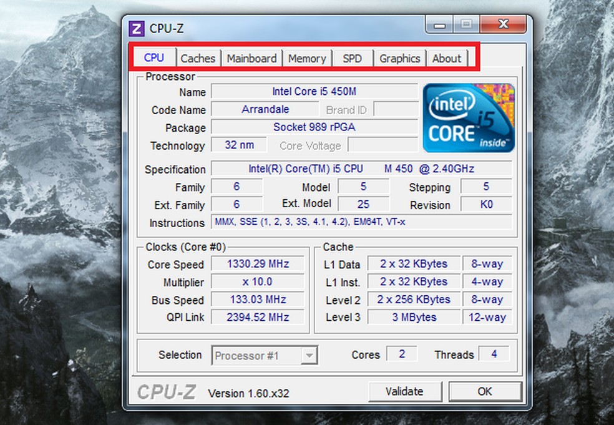
Task: Minimize the CPU-Z window
Action: tap(439, 25)
